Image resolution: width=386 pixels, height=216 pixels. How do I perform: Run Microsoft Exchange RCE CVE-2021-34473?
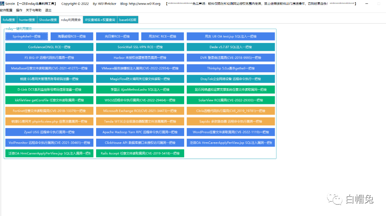coord(140,111)
